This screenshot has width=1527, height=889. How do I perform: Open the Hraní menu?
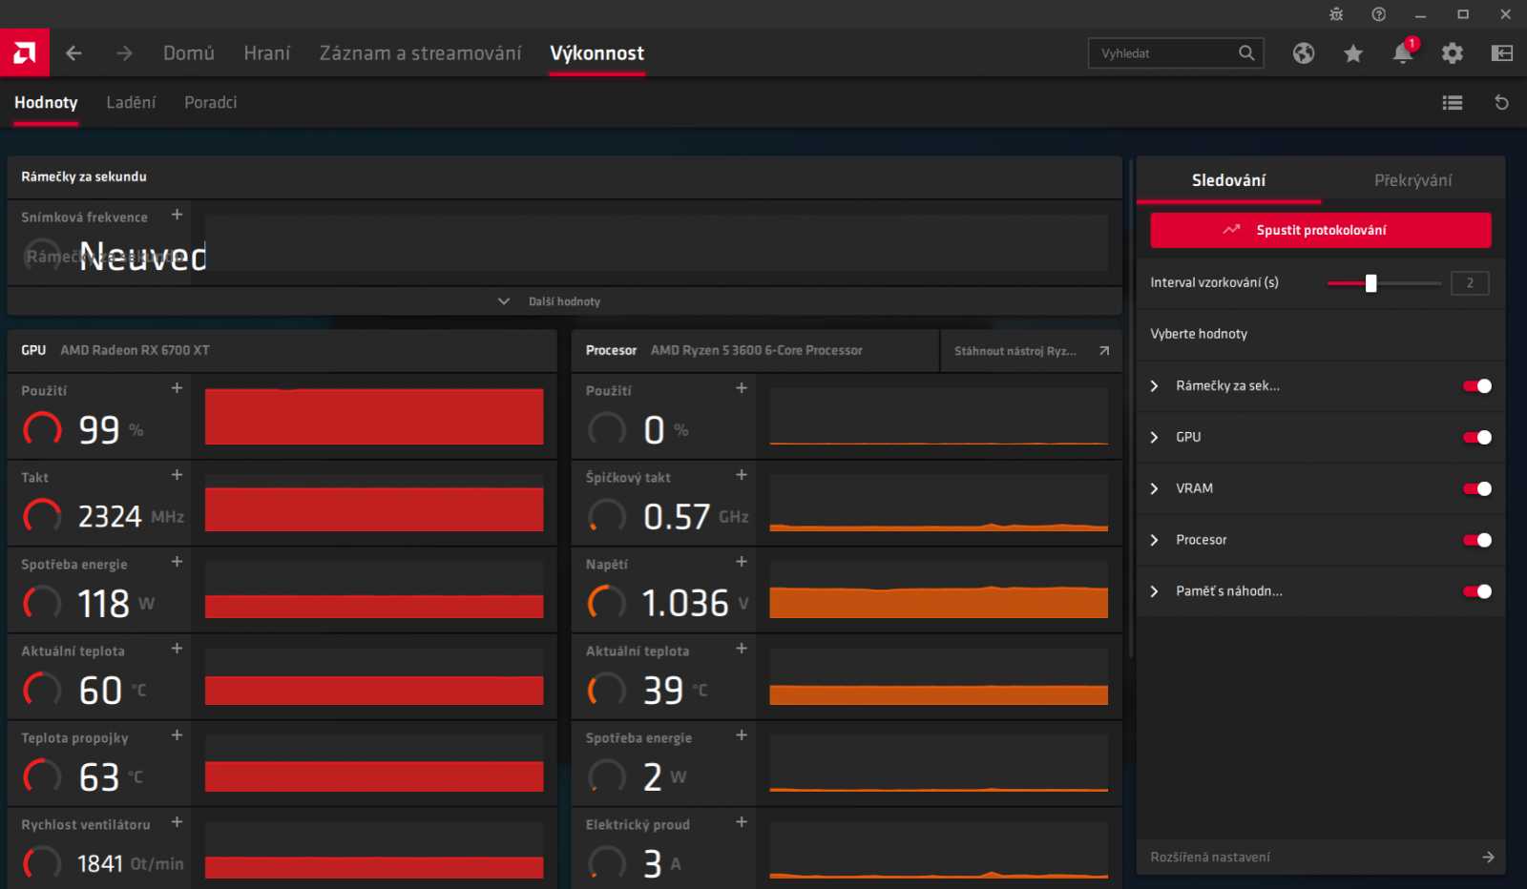point(267,53)
